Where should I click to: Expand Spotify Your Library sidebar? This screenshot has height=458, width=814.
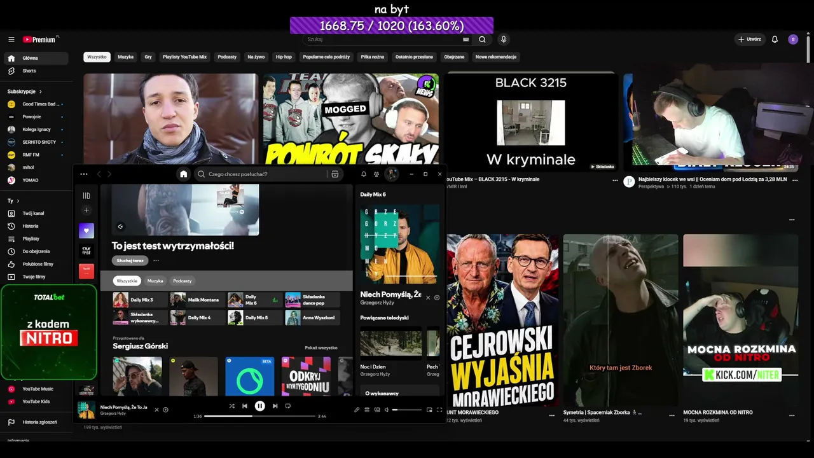(x=86, y=195)
